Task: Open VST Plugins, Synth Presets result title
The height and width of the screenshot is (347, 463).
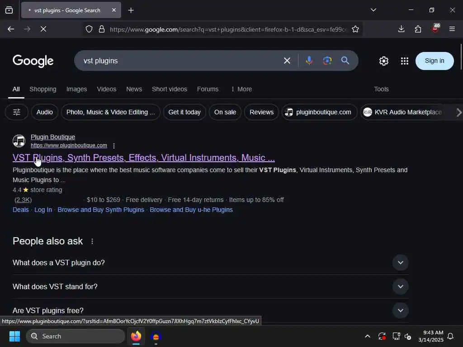Action: pos(143,158)
